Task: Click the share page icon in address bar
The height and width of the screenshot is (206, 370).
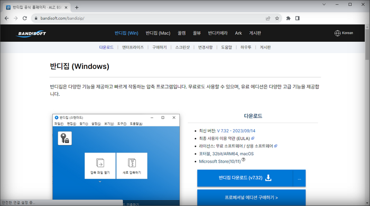Action: coord(268,18)
